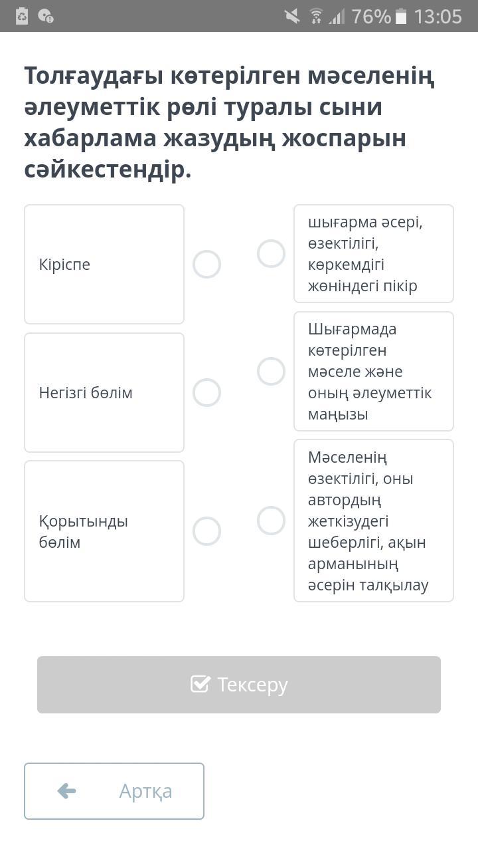Select the radio circle next to Қорытынды бөлім

point(206,531)
